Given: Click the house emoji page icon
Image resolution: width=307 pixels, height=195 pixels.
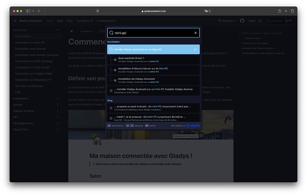Looking at the screenshot, I should pos(97,139).
